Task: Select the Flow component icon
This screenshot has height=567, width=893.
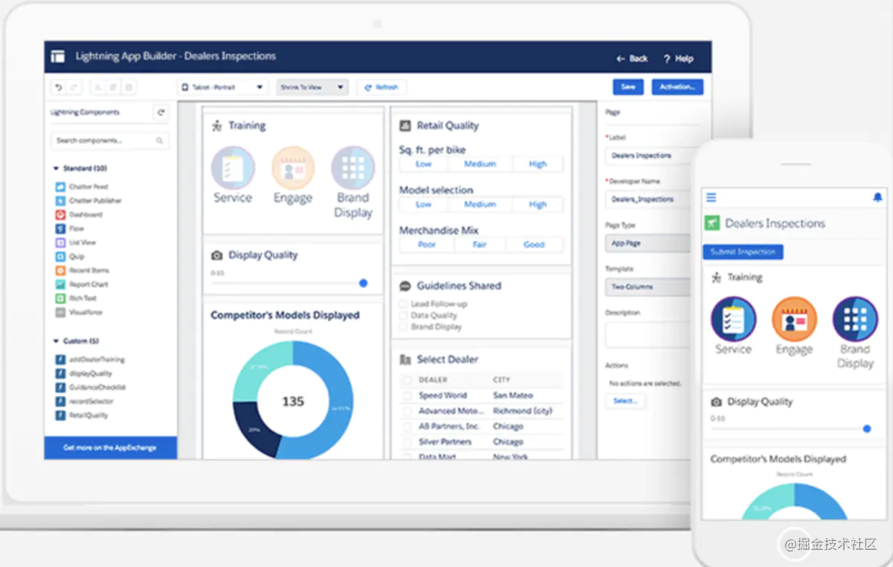Action: 60,228
